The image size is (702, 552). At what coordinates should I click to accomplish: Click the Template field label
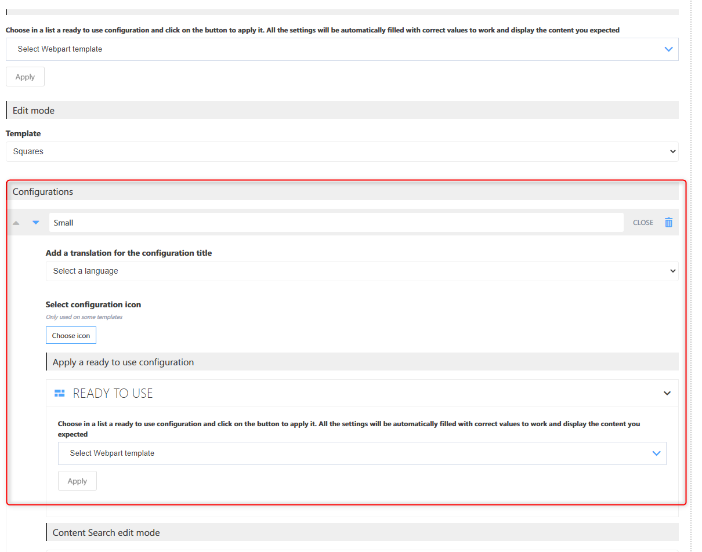(x=23, y=133)
